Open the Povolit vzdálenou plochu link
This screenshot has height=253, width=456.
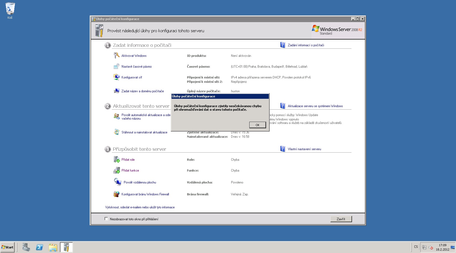tap(140, 182)
